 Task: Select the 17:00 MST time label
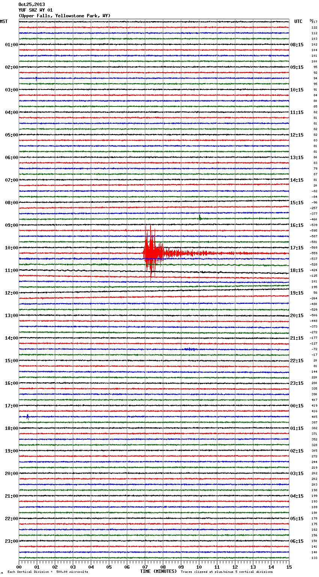12,406
